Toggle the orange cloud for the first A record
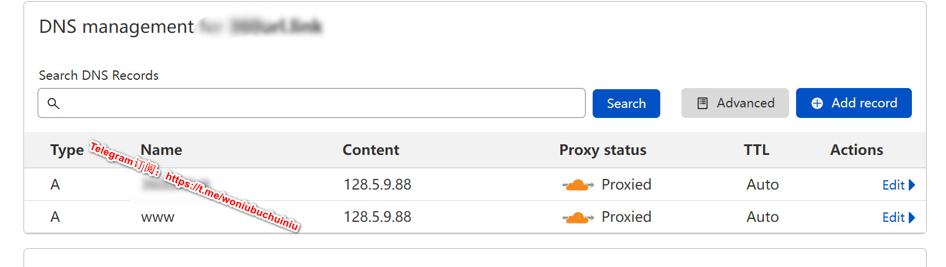The width and height of the screenshot is (946, 267). (577, 185)
